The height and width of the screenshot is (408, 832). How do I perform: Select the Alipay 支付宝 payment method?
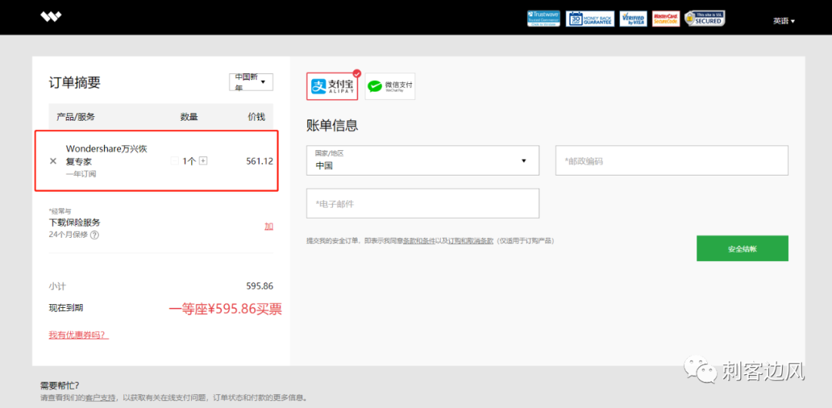pyautogui.click(x=332, y=86)
